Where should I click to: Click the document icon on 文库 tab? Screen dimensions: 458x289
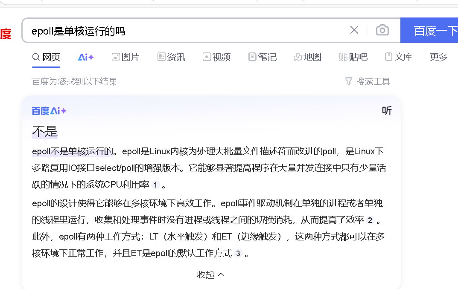pos(388,57)
